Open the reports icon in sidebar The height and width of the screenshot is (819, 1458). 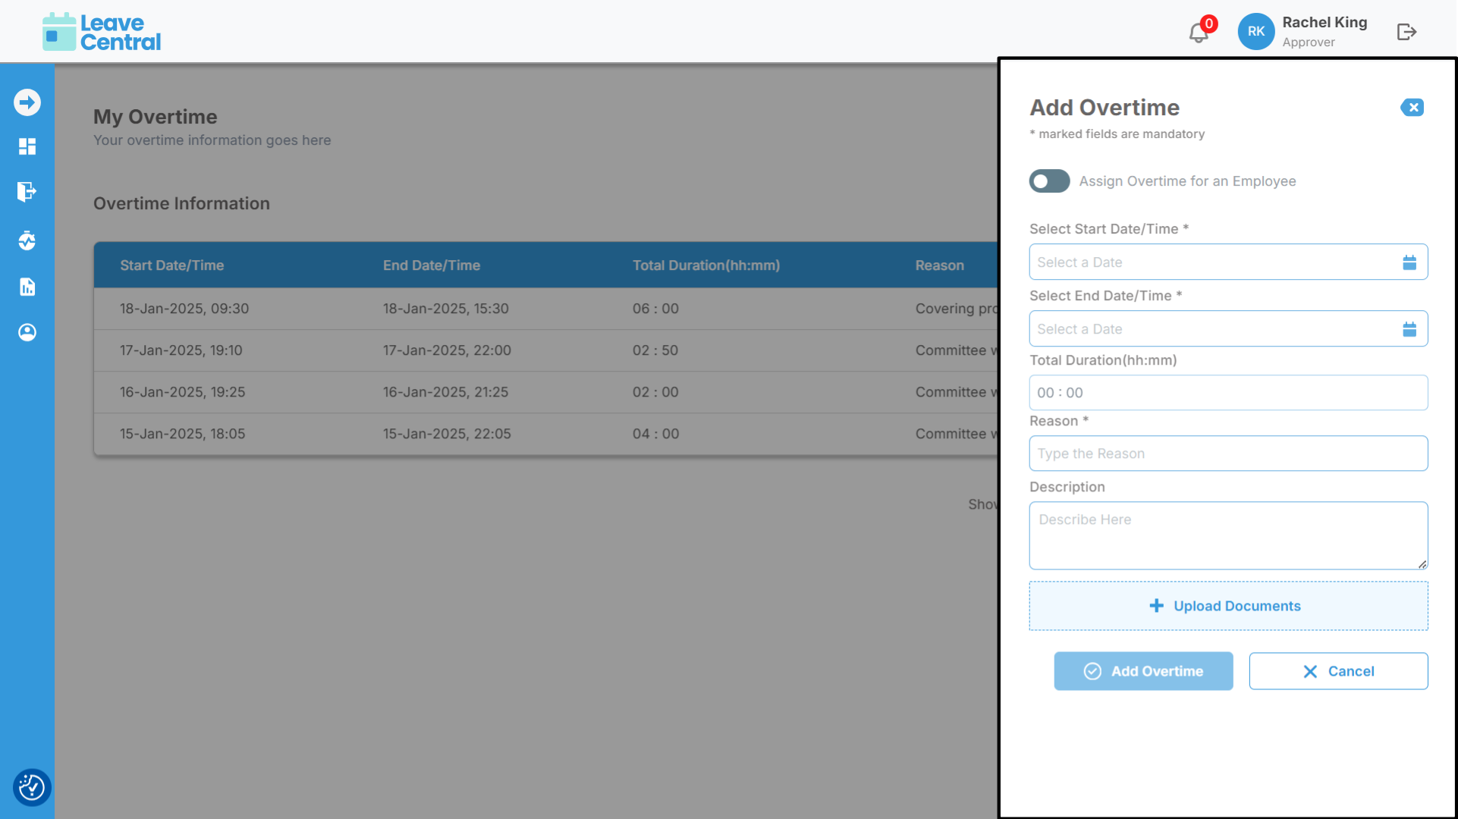coord(27,287)
